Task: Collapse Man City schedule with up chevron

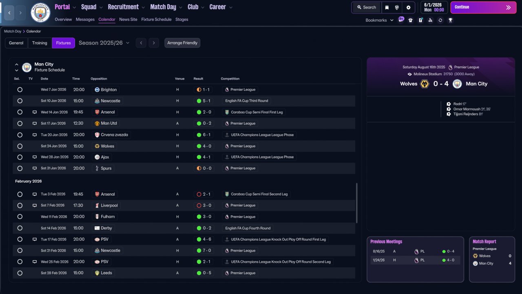Action: click(x=17, y=64)
